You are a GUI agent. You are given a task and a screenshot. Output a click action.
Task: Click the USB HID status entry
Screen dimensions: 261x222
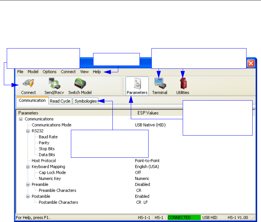(x=210, y=218)
